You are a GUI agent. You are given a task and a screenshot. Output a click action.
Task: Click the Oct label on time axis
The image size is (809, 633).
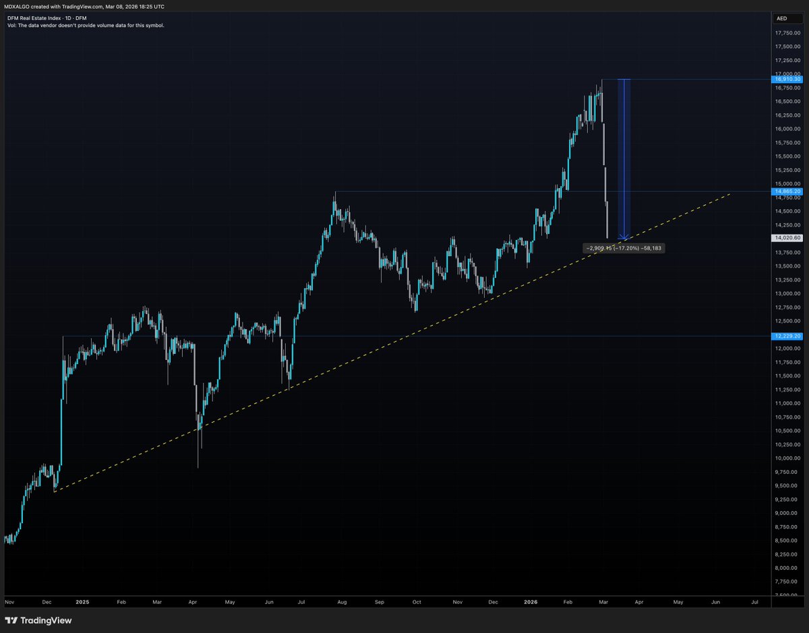417,601
